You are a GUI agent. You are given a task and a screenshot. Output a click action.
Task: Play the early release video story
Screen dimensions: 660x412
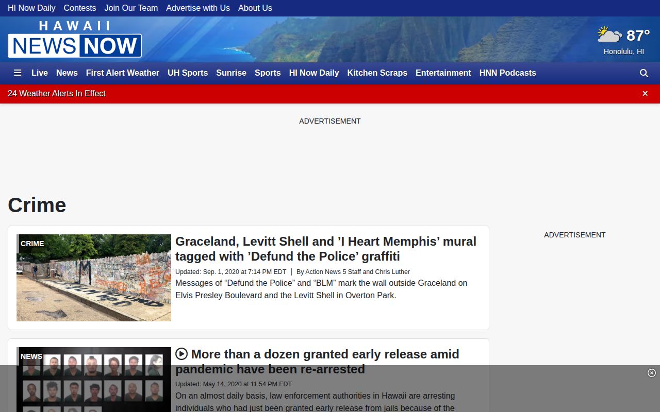pyautogui.click(x=181, y=354)
